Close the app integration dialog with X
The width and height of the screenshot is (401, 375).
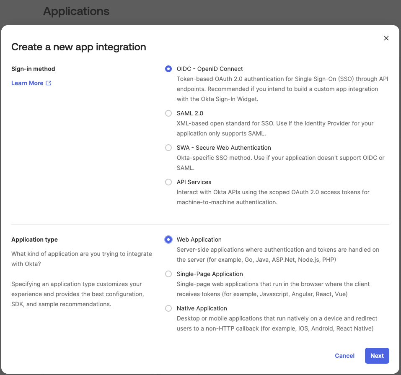point(386,38)
